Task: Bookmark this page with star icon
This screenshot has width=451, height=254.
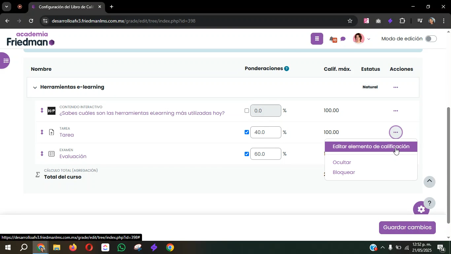Action: (350, 21)
